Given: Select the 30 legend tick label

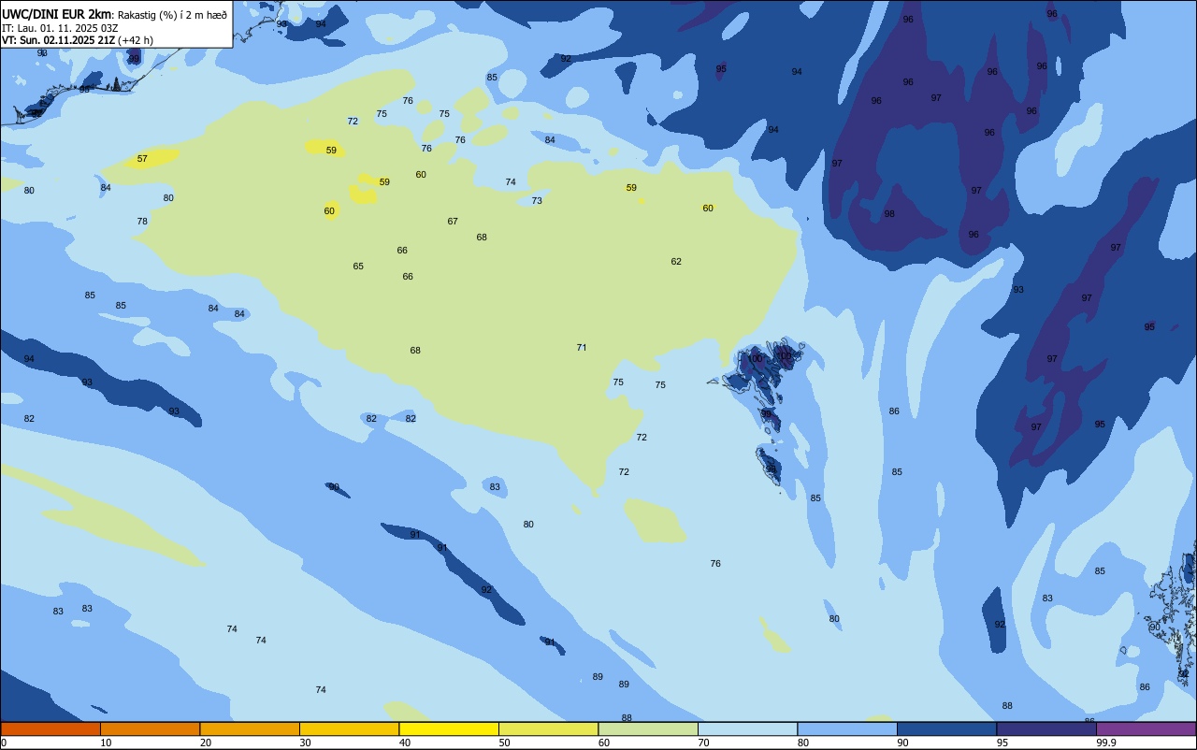Looking at the screenshot, I should coord(306,743).
